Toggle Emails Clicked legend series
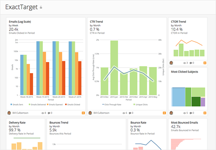Viewport: 216px width, 150px height. (73, 104)
